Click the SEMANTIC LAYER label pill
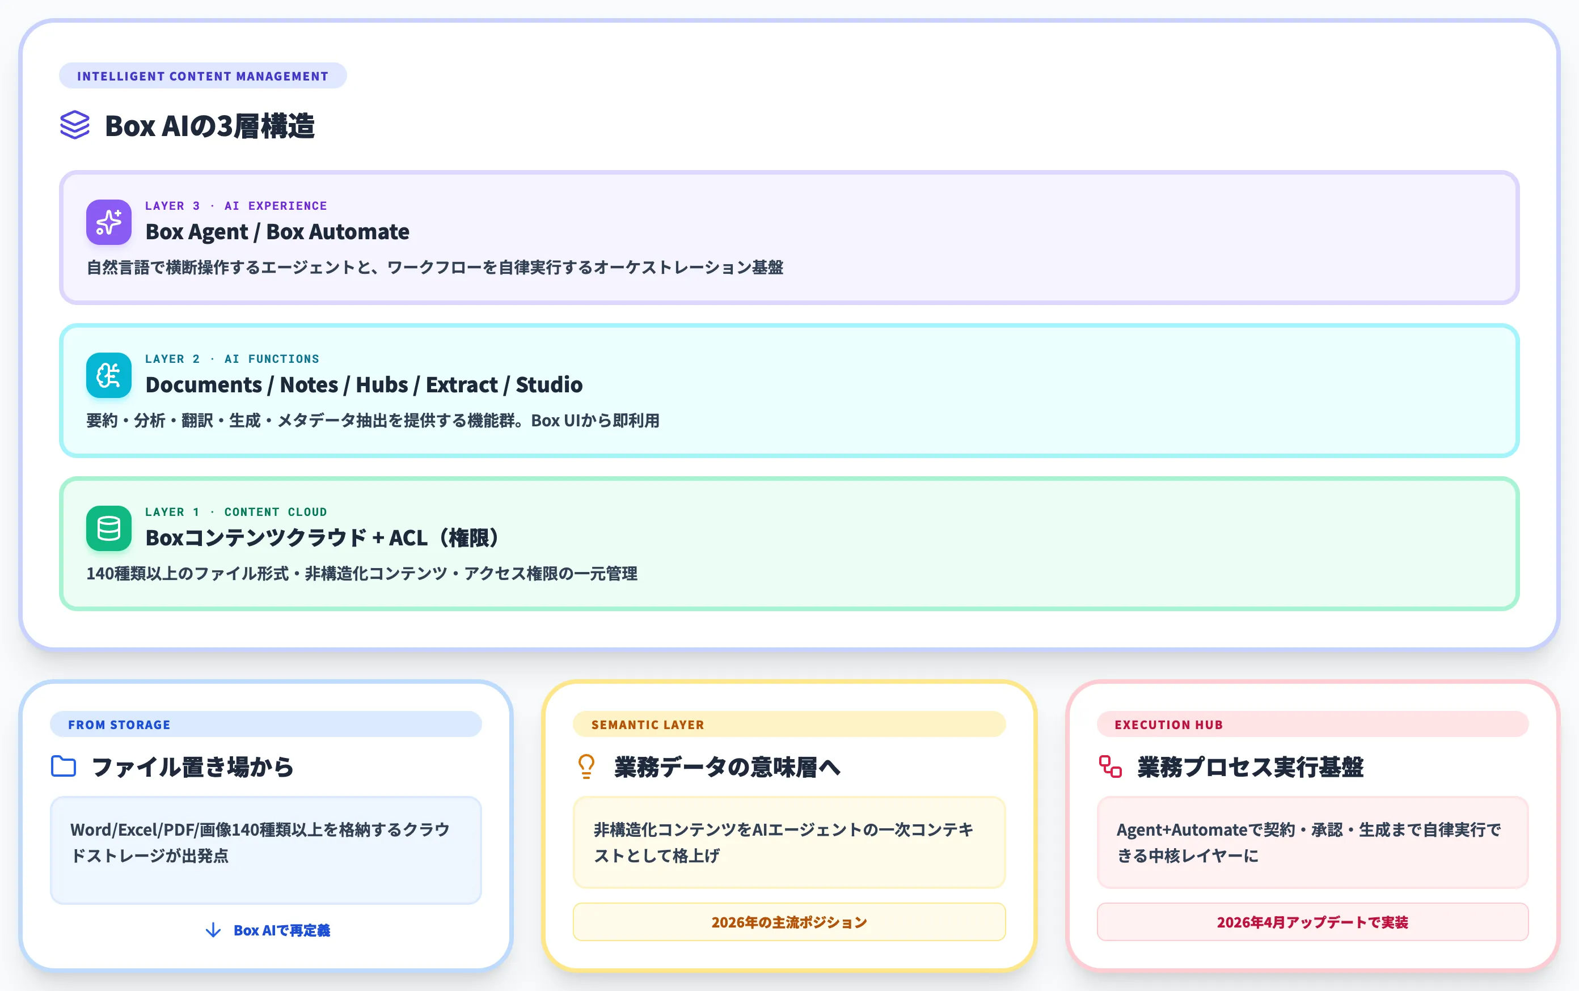Viewport: 1579px width, 991px height. 789,724
